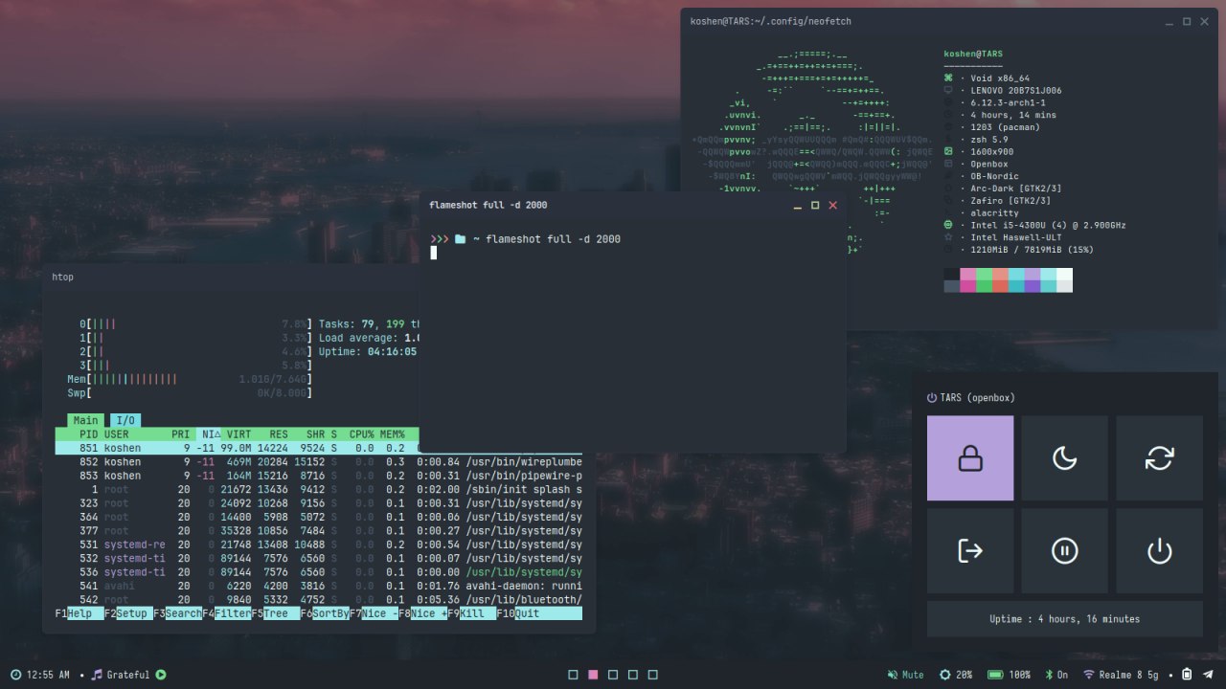Switch to the I/O tab in htop
The image size is (1226, 689).
click(x=125, y=419)
